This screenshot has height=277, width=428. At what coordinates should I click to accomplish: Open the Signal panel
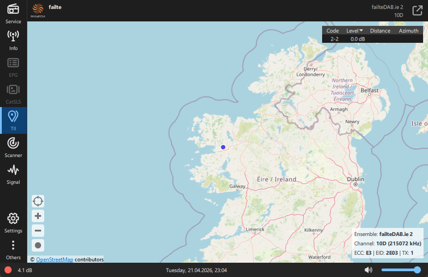point(13,174)
